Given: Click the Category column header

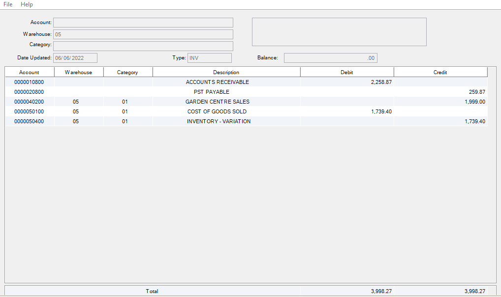Looking at the screenshot, I should tap(127, 72).
